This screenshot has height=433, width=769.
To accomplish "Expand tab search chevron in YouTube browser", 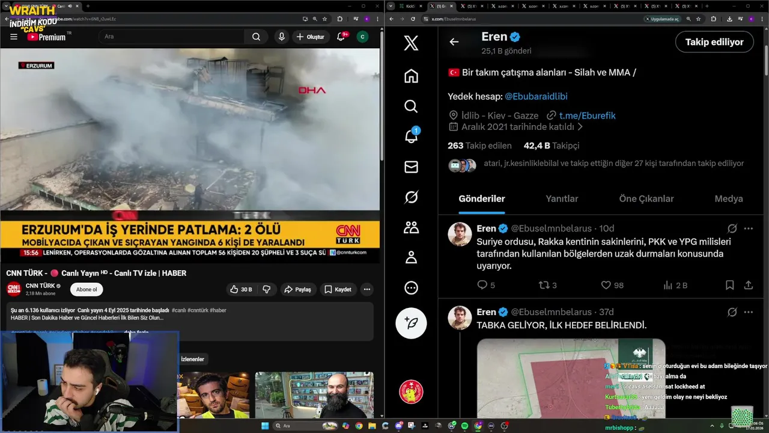I will click(x=6, y=6).
